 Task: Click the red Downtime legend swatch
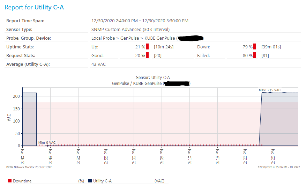coord(10,181)
